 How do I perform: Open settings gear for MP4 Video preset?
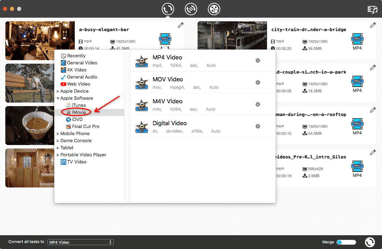(x=258, y=60)
